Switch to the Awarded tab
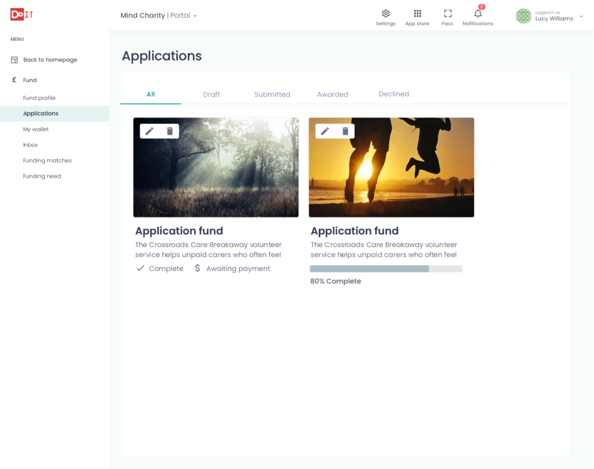The image size is (594, 469). (333, 94)
